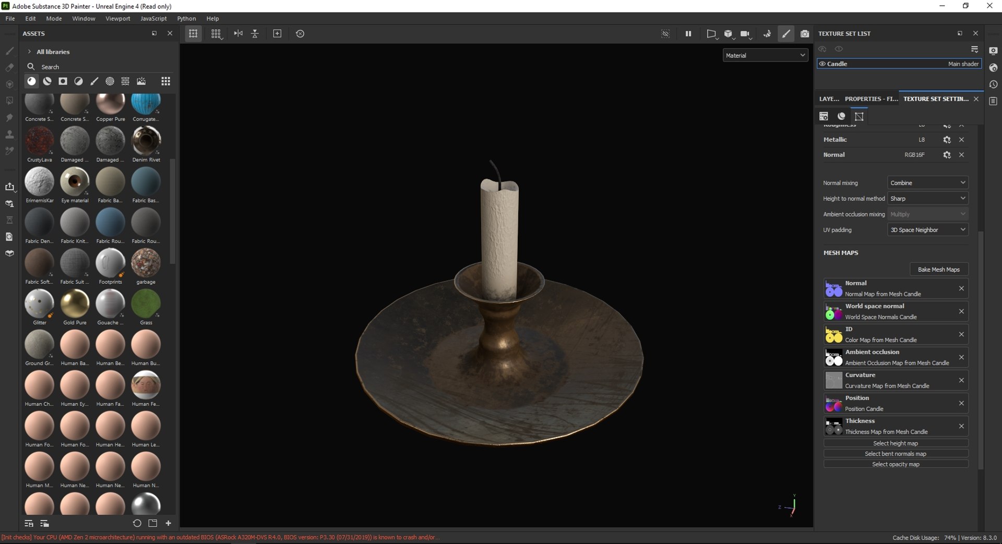Select the Paint brush tool in left toolbar
The width and height of the screenshot is (1002, 544).
(9, 51)
